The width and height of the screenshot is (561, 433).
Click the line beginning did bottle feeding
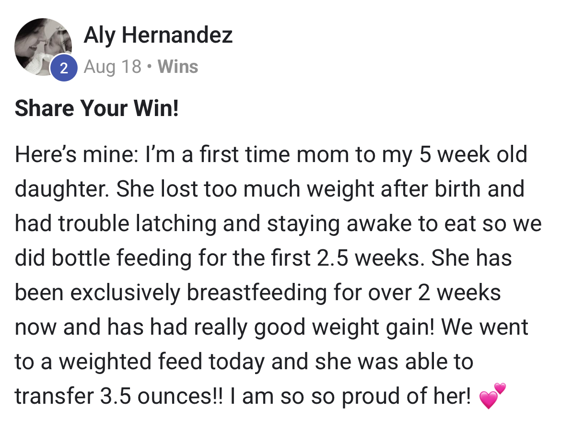(263, 258)
